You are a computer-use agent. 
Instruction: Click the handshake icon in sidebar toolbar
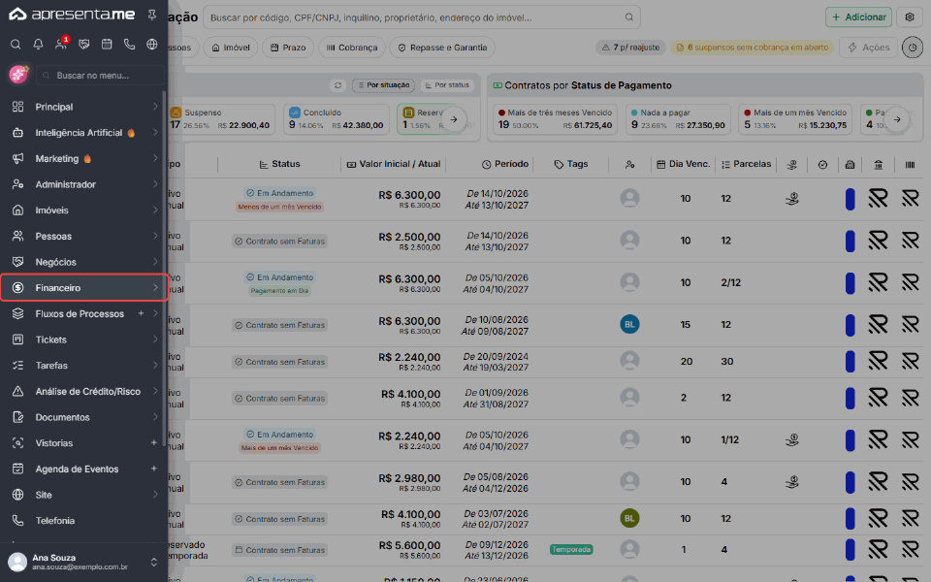point(83,44)
